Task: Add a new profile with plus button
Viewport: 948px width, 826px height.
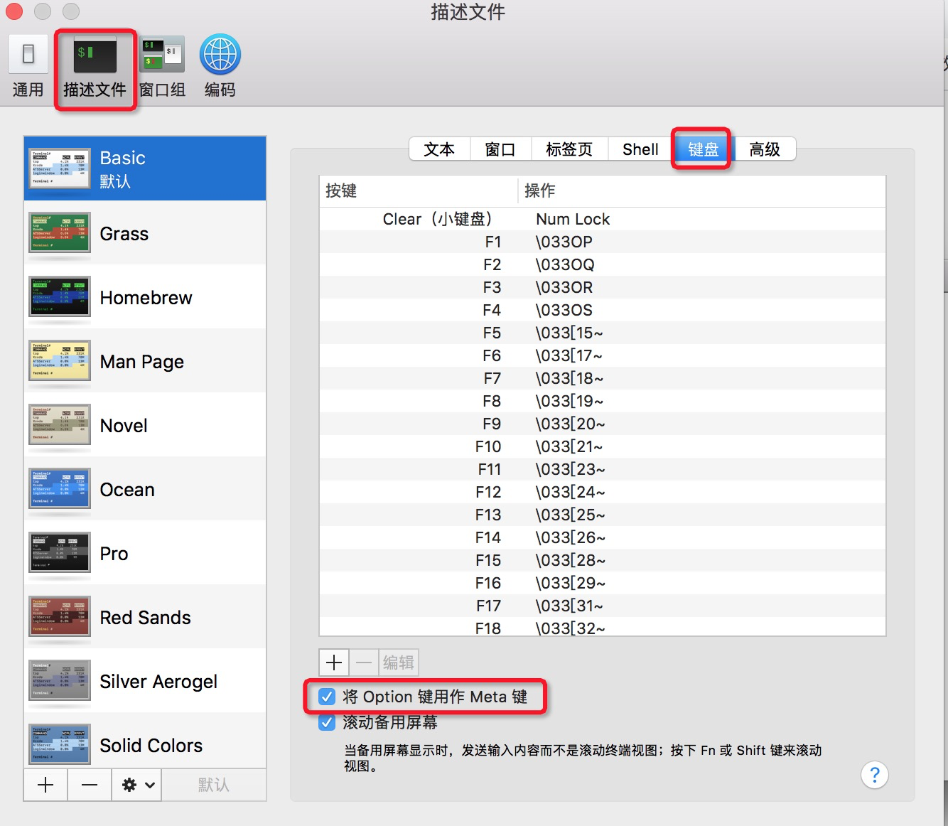Action: point(45,785)
